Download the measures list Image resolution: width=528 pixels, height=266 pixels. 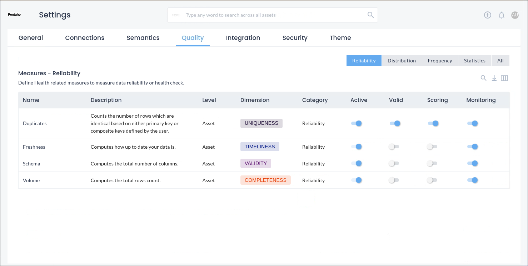494,78
